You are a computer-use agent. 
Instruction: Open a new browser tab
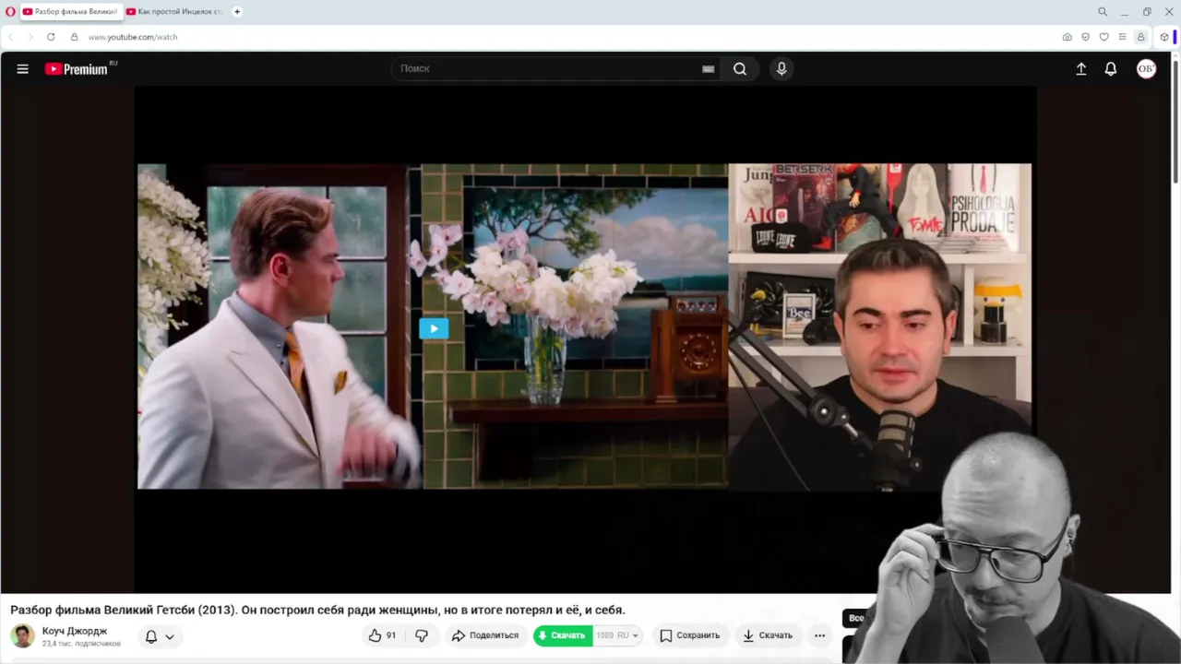pos(237,12)
